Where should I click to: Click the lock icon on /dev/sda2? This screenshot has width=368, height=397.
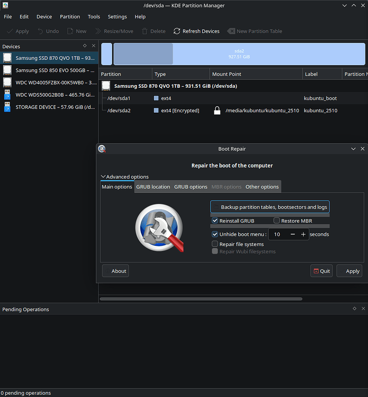(x=218, y=111)
